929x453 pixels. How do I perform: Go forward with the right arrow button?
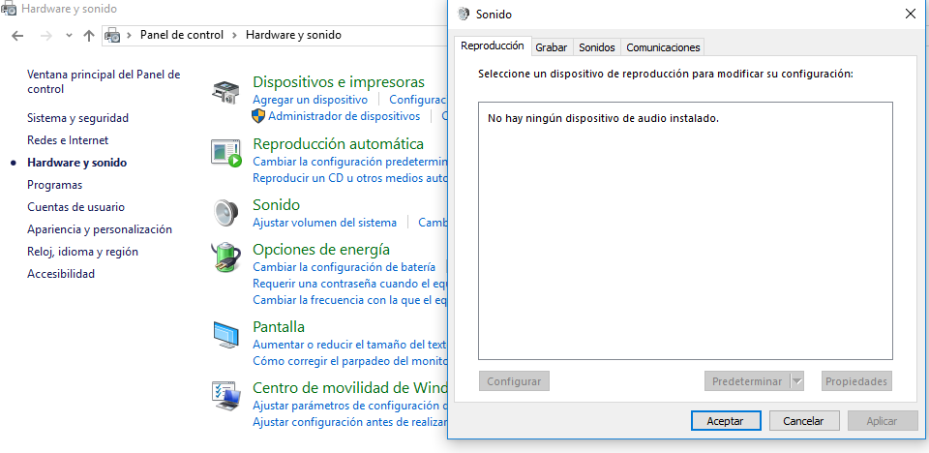pos(46,35)
